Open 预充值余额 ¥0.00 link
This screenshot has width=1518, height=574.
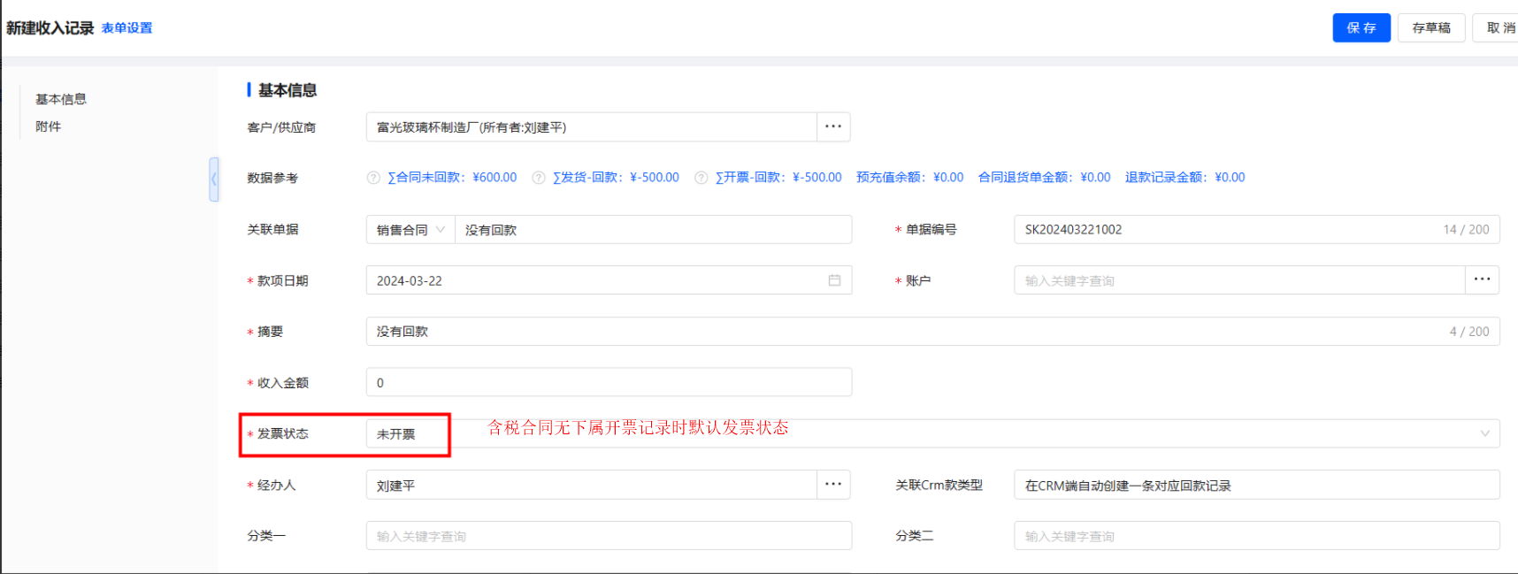[910, 178]
